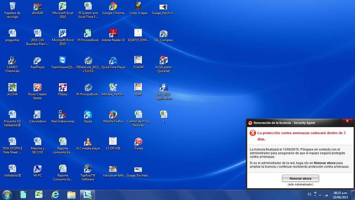The height and width of the screenshot is (200, 355).
Task: Select the 2015 CGV Business Plan document
Action: pos(38,37)
